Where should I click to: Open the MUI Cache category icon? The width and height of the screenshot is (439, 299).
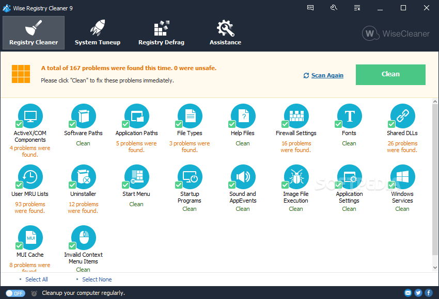click(30, 238)
